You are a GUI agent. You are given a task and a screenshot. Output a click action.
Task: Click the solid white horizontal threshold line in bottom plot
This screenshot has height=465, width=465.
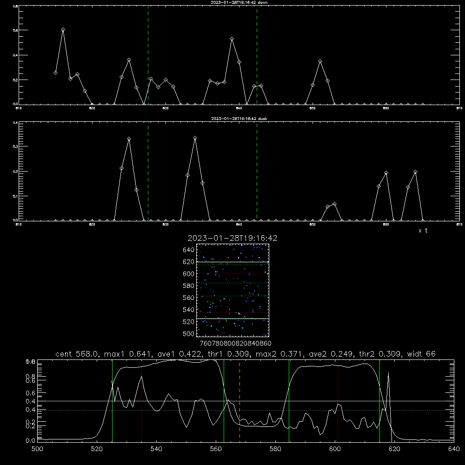[x=246, y=401]
